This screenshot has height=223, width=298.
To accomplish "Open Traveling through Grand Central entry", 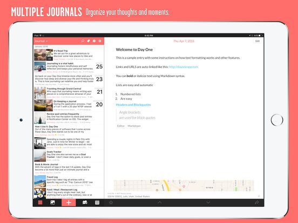I will click(x=69, y=93).
